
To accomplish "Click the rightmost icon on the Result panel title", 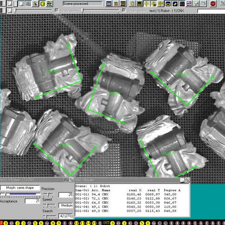I will click(187, 180).
